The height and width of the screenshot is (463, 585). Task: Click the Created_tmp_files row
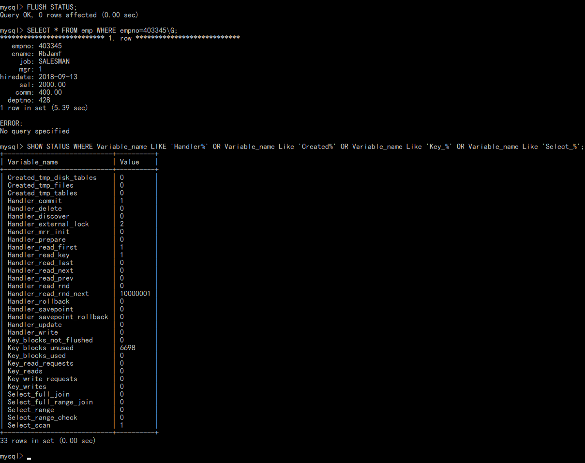click(x=79, y=185)
